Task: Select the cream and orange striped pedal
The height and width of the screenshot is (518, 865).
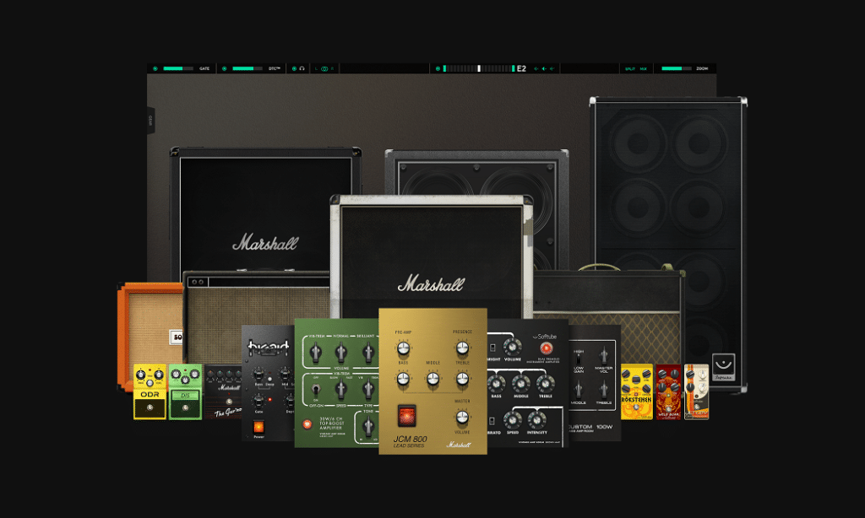Action: (696, 391)
